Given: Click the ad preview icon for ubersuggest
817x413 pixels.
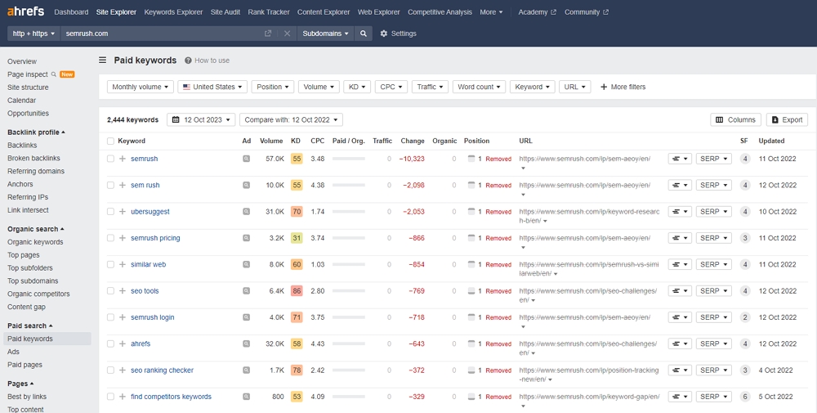Looking at the screenshot, I should click(x=246, y=212).
